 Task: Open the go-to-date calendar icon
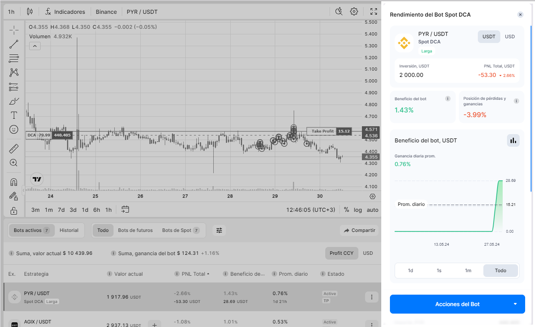(125, 209)
